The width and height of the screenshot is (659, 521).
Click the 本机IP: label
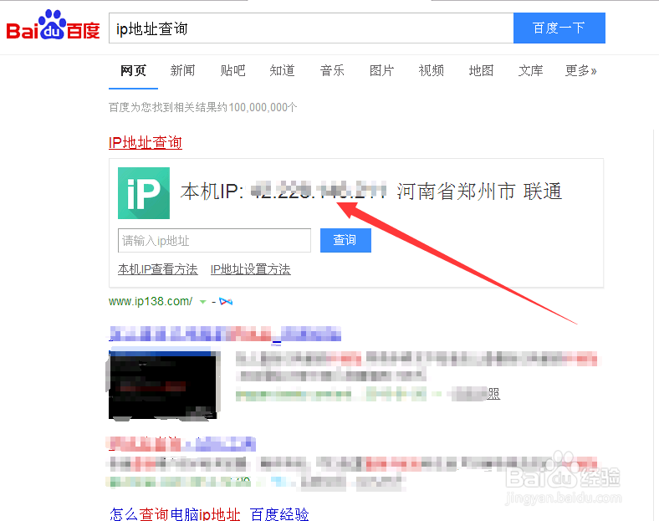tap(212, 192)
